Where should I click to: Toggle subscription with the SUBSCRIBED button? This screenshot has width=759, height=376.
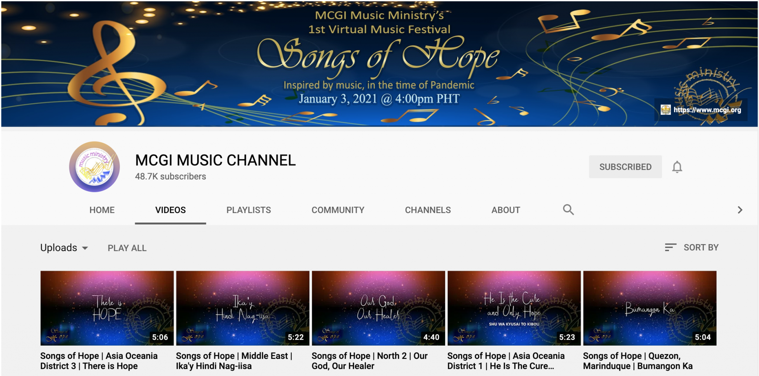coord(626,167)
